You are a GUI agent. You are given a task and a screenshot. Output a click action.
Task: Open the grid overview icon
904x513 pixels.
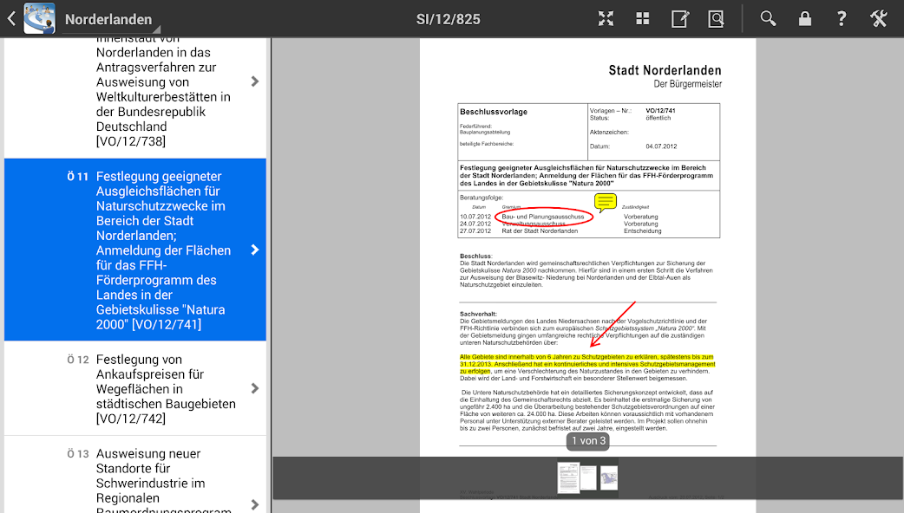pyautogui.click(x=643, y=19)
